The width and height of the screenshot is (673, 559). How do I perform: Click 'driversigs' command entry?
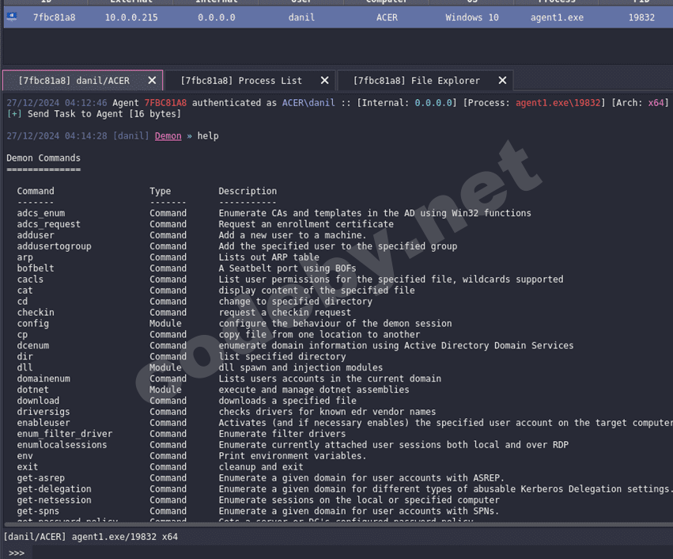pyautogui.click(x=43, y=412)
